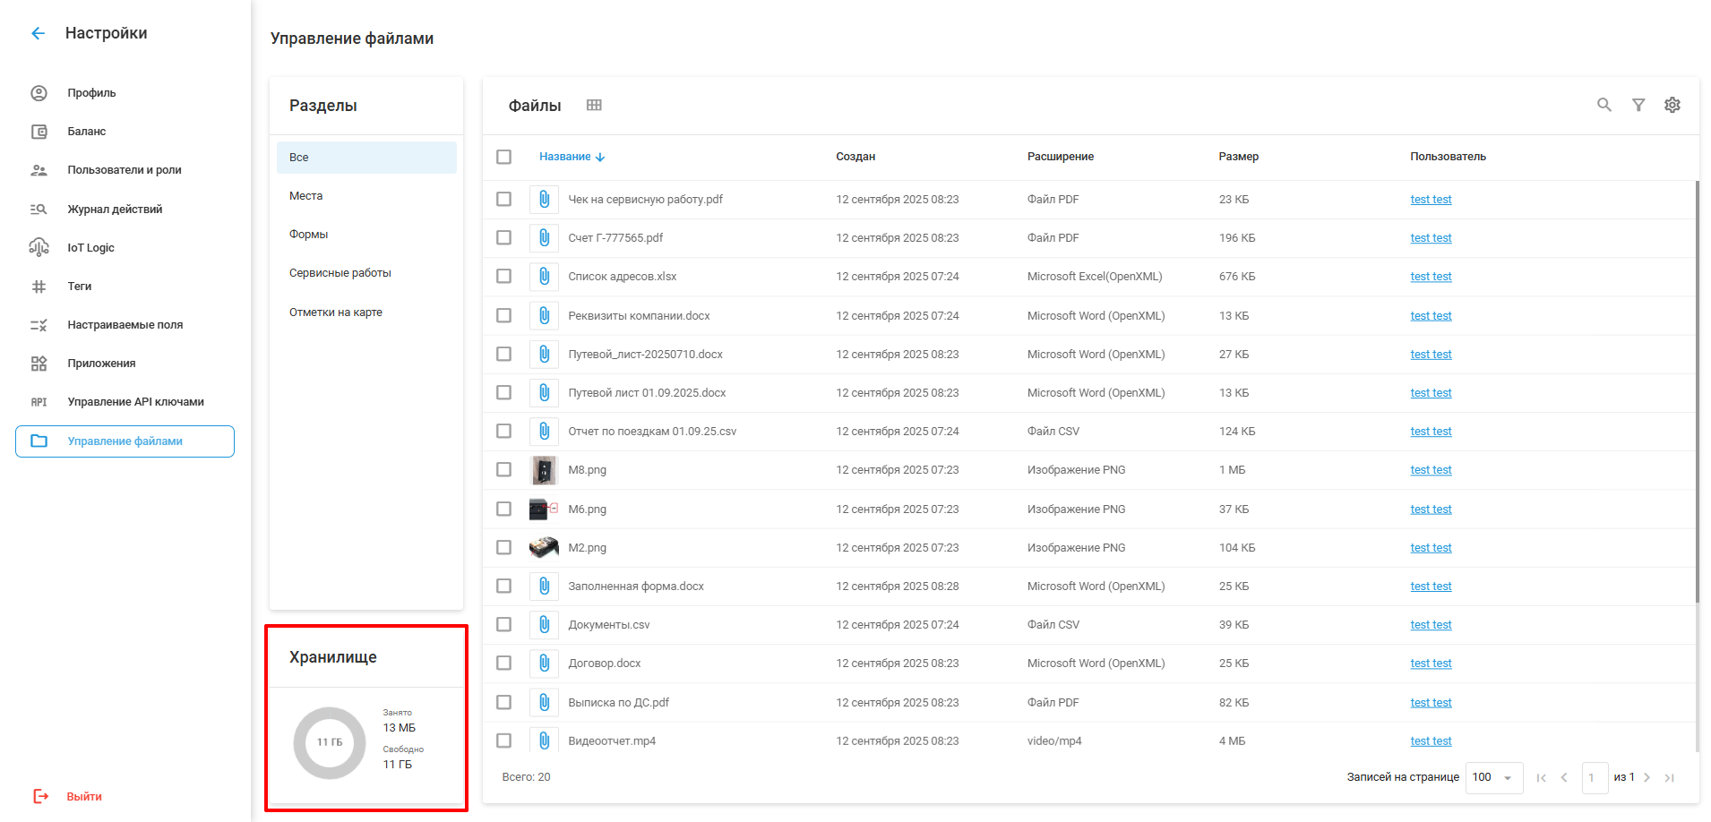This screenshot has width=1711, height=822.
Task: Open the filter funnel icon
Action: tap(1638, 105)
